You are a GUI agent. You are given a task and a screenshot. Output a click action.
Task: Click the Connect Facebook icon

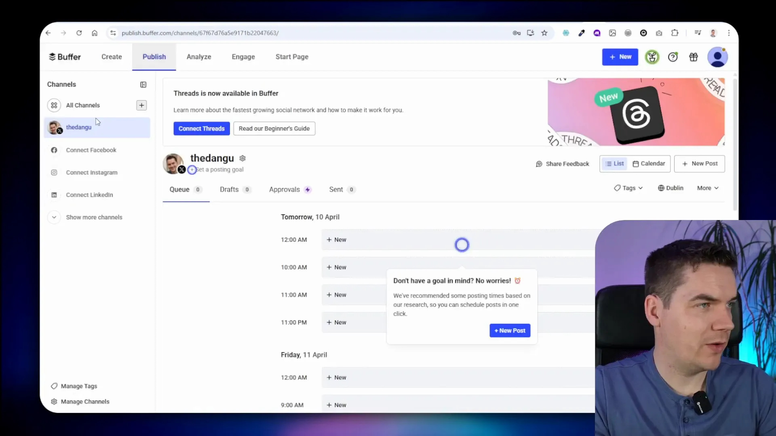54,150
